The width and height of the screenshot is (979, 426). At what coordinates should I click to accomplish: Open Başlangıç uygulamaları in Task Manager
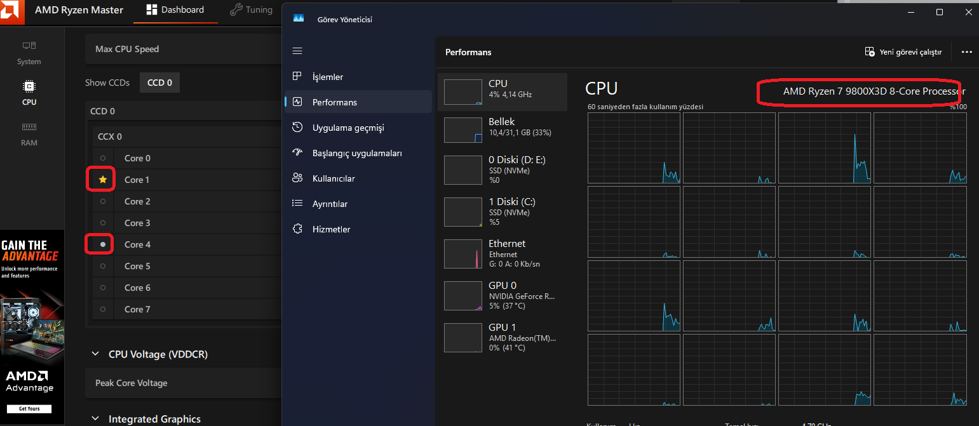tap(358, 153)
